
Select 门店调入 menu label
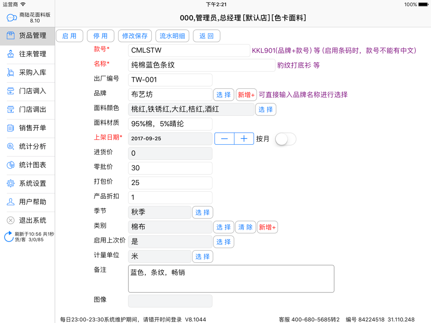(32, 91)
